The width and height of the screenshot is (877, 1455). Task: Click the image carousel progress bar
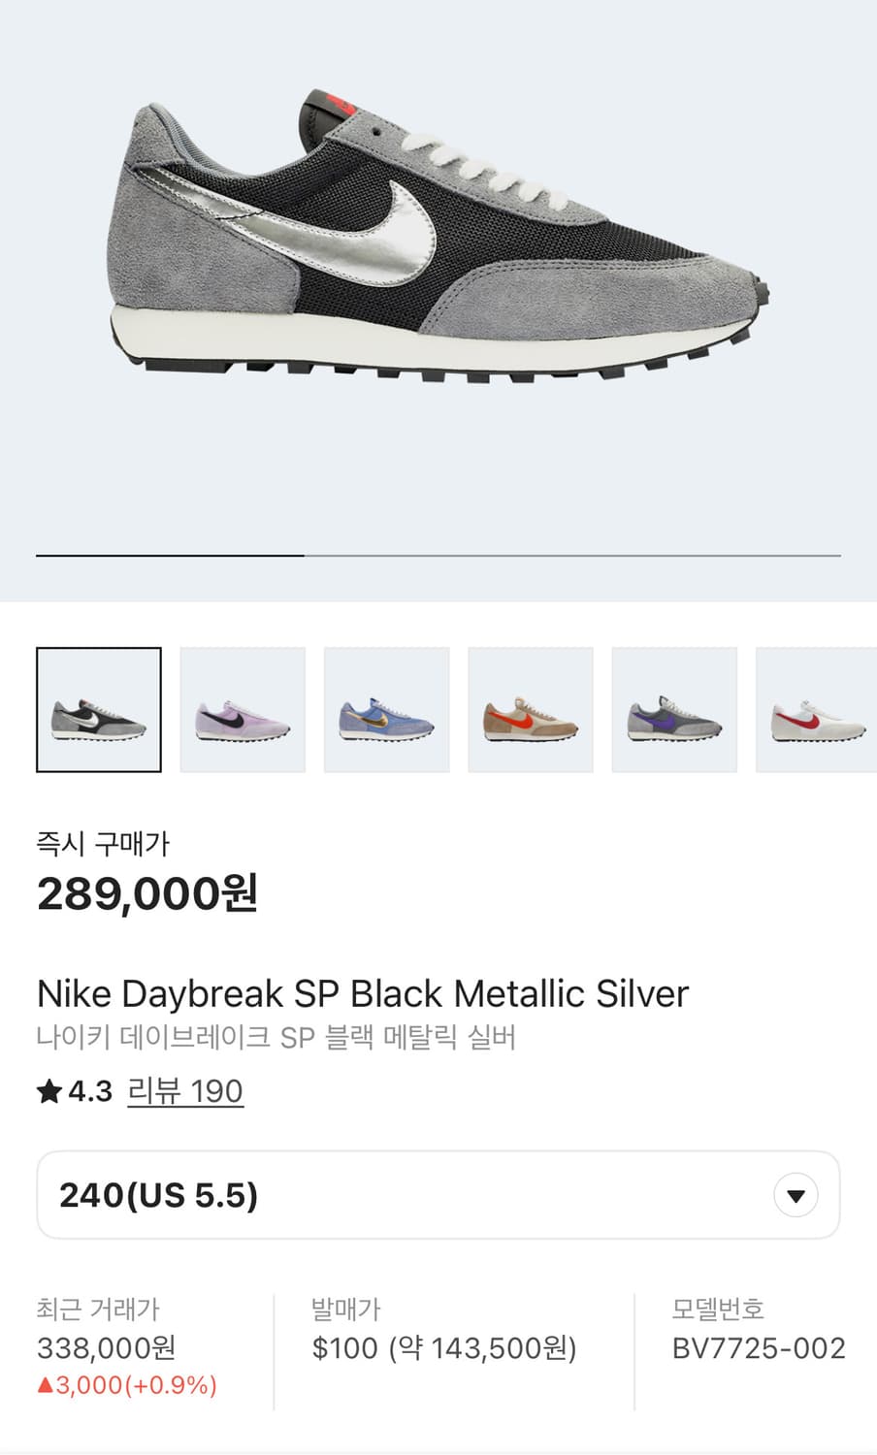(x=438, y=555)
